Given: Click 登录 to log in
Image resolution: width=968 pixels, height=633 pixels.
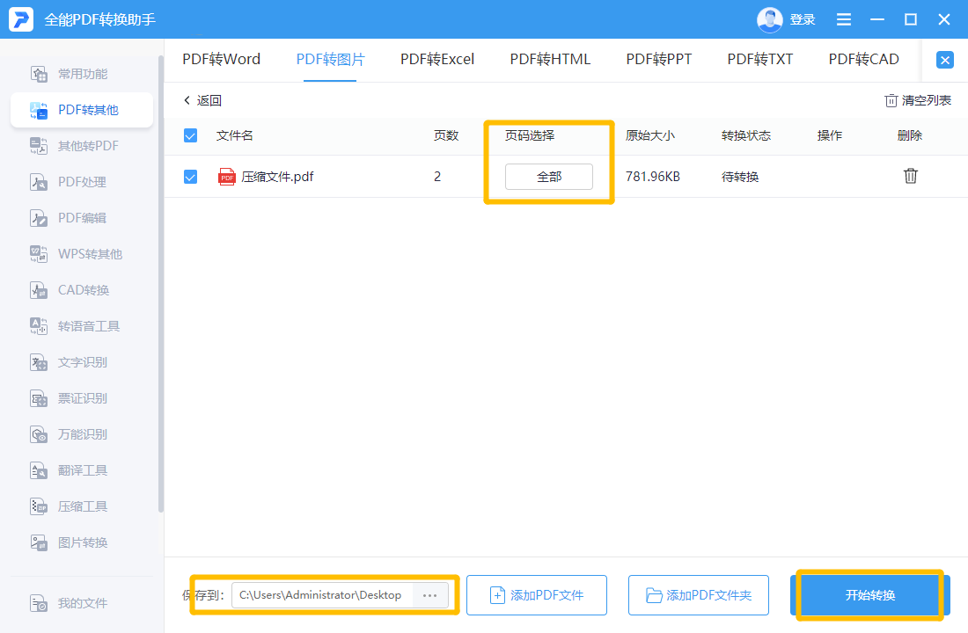Looking at the screenshot, I should click(x=803, y=19).
